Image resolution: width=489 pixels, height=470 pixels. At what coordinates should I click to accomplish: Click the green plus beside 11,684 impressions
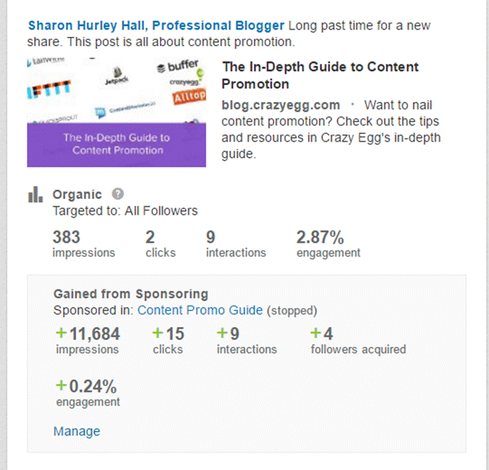pos(61,334)
